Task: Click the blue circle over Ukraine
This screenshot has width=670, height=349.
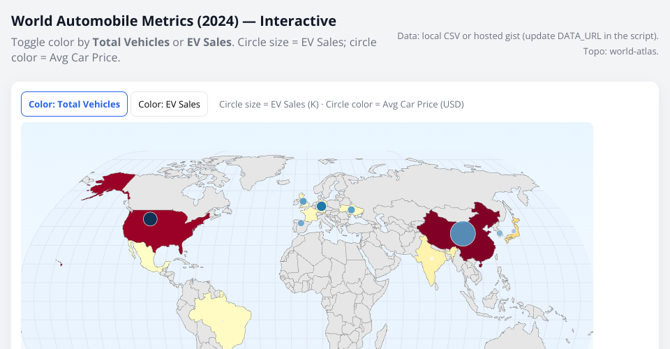Action: pyautogui.click(x=351, y=209)
